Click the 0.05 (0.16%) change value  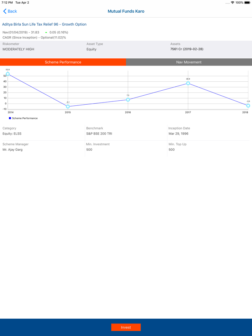(x=59, y=32)
